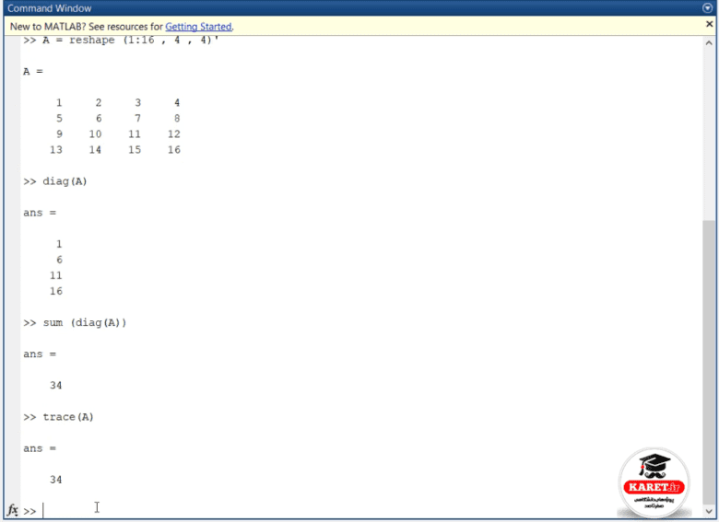The width and height of the screenshot is (719, 522).
Task: Close the New to MATLAB banner
Action: click(x=709, y=24)
